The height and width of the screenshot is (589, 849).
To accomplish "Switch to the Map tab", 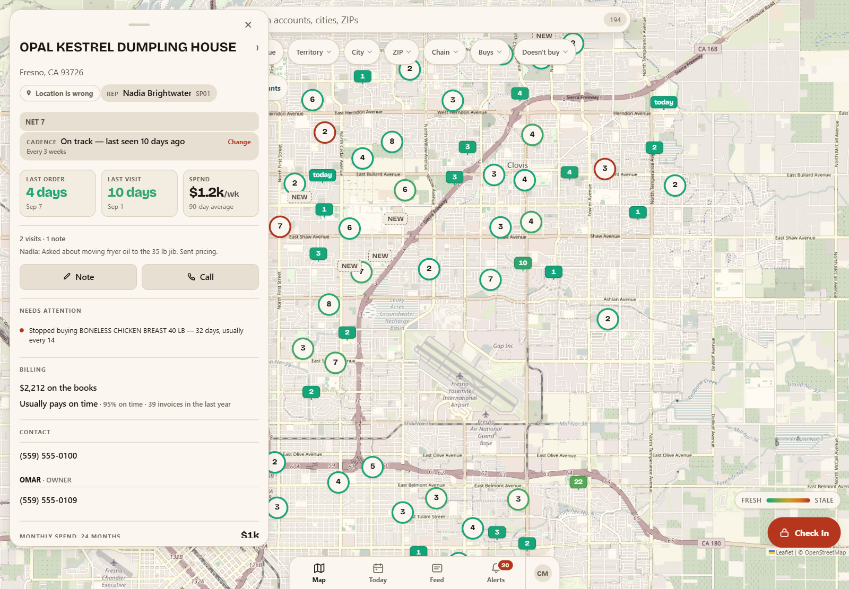I will [319, 573].
